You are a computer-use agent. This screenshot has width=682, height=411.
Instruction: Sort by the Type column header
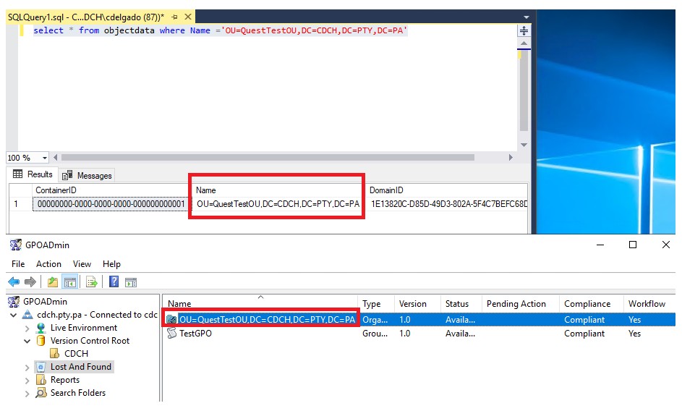376,303
